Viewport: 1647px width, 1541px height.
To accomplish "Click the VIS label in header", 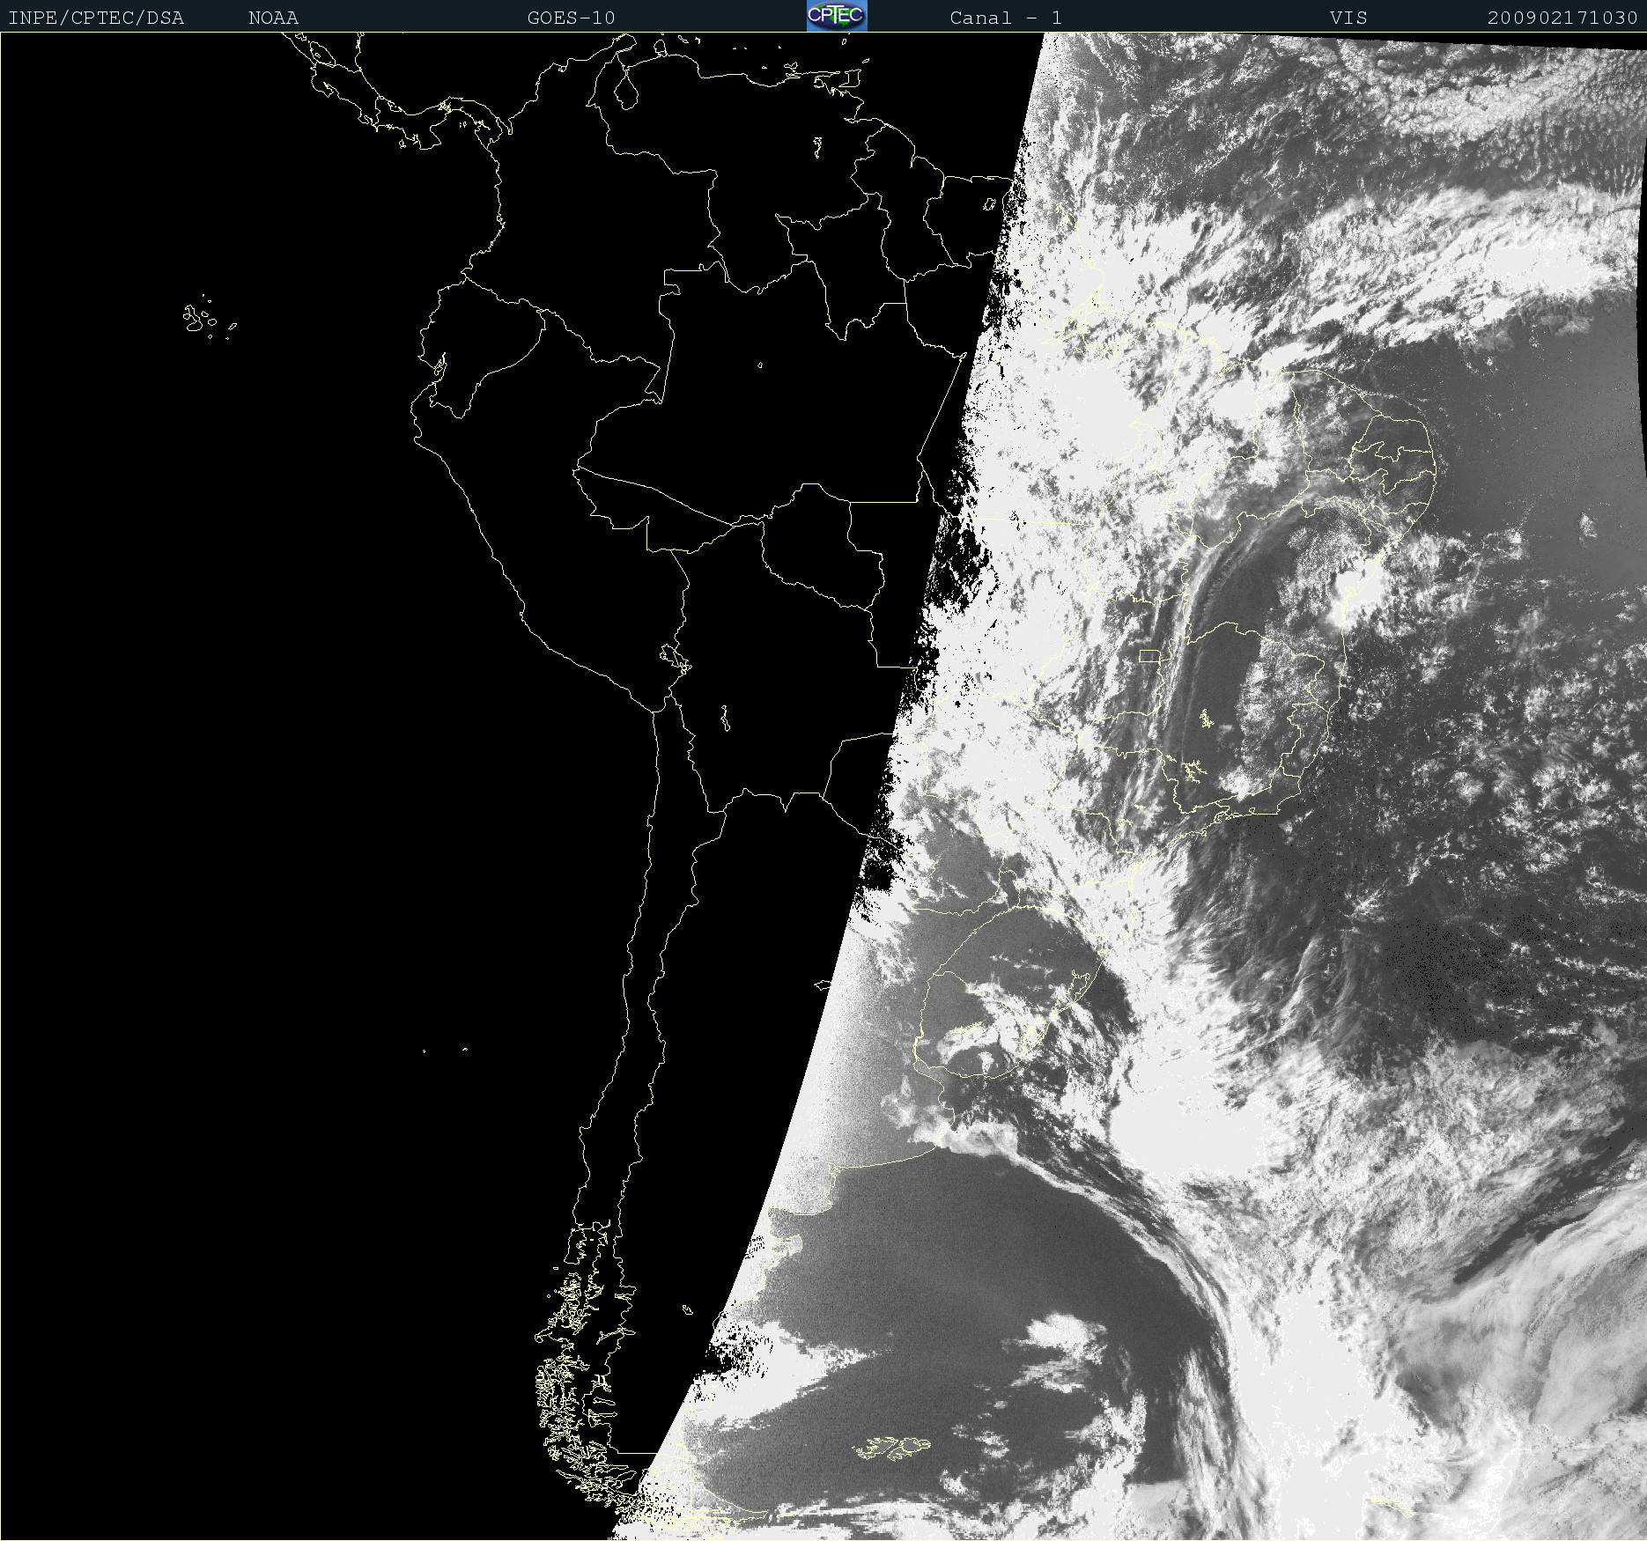I will click(1348, 18).
